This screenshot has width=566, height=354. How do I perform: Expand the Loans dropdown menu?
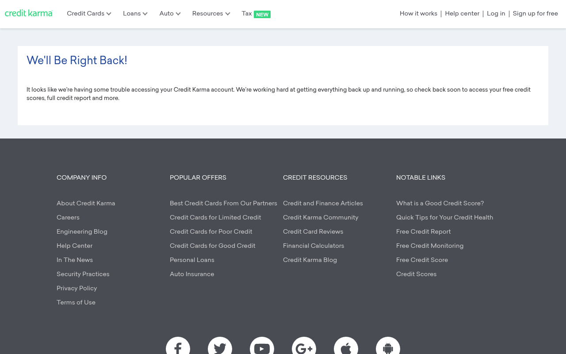pyautogui.click(x=135, y=14)
